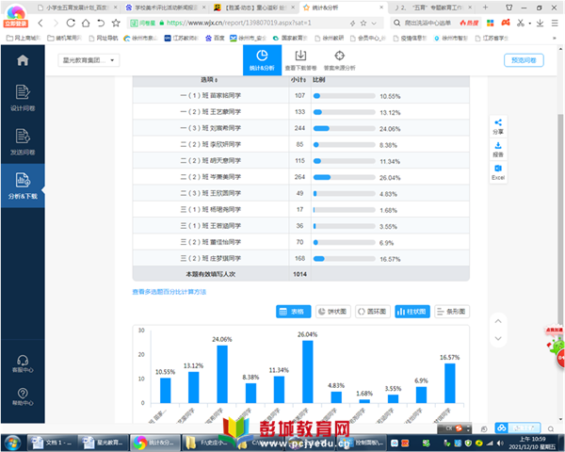Open 设计问卷 in the sidebar
This screenshot has height=452, width=565.
point(23,98)
